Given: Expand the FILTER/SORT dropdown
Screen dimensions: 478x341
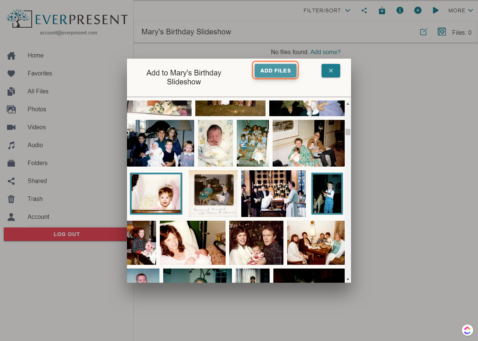Looking at the screenshot, I should tap(327, 10).
